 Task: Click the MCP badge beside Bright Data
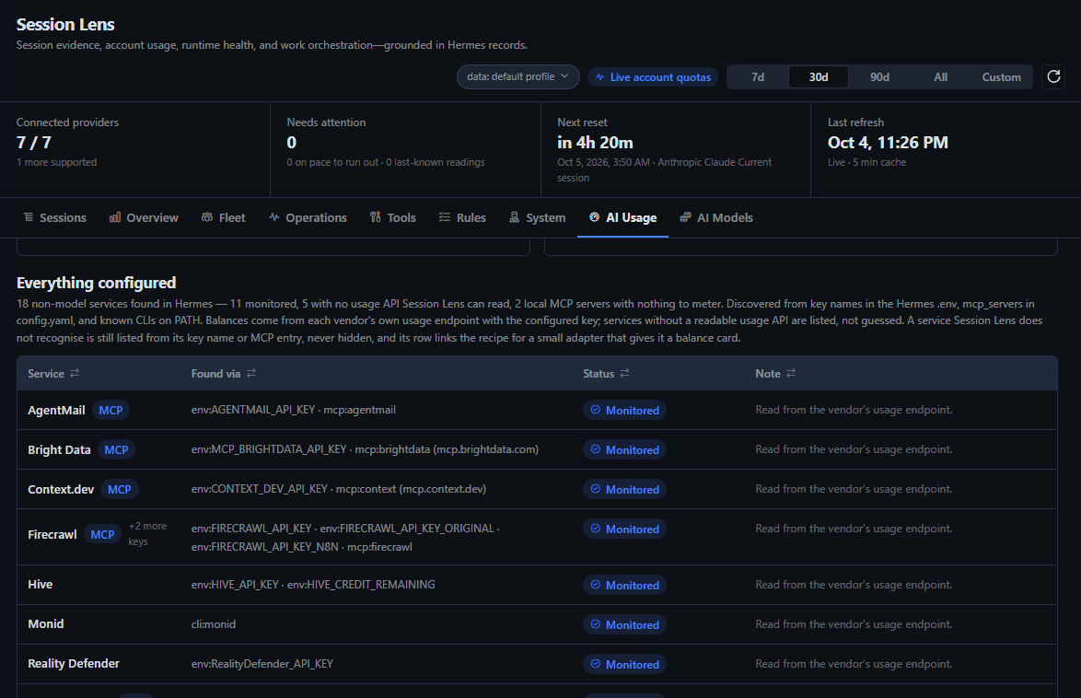click(116, 449)
